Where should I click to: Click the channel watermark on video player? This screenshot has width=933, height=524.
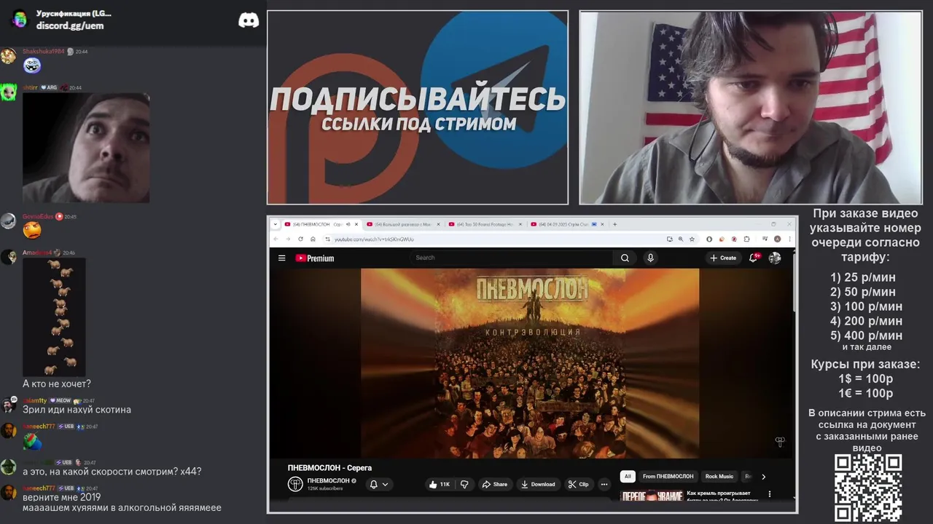tap(779, 441)
